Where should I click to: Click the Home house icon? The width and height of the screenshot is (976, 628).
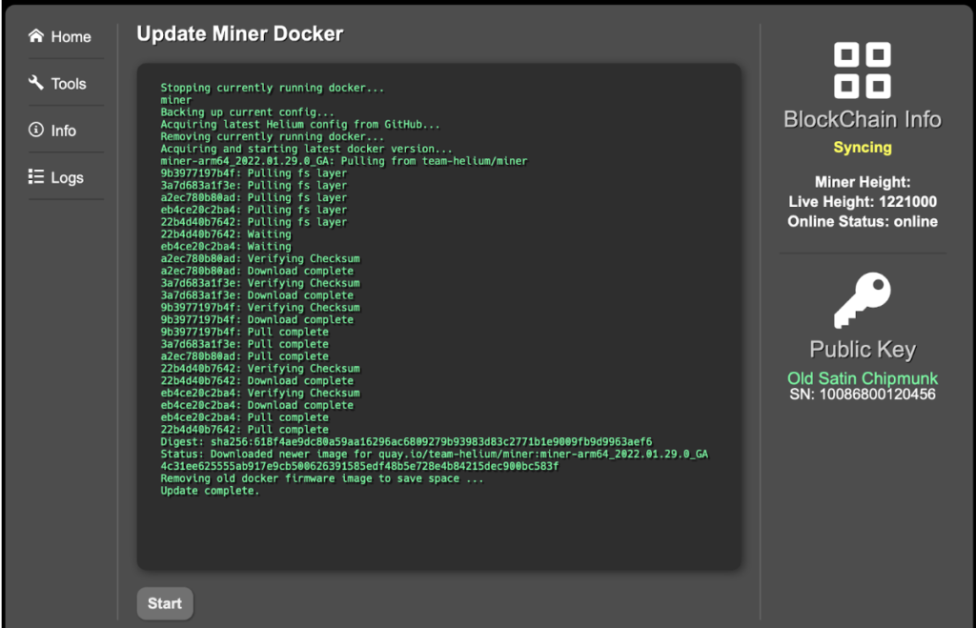[36, 36]
